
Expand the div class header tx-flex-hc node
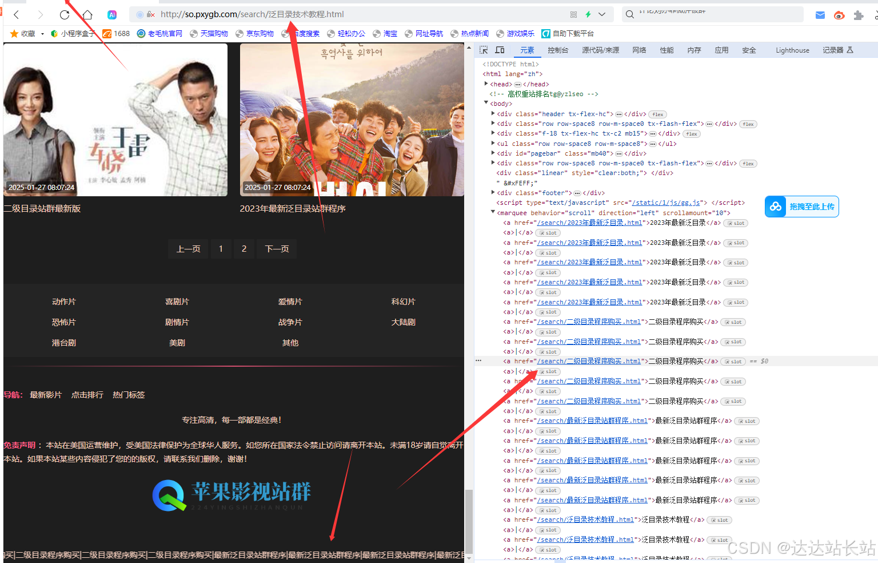[x=493, y=114]
